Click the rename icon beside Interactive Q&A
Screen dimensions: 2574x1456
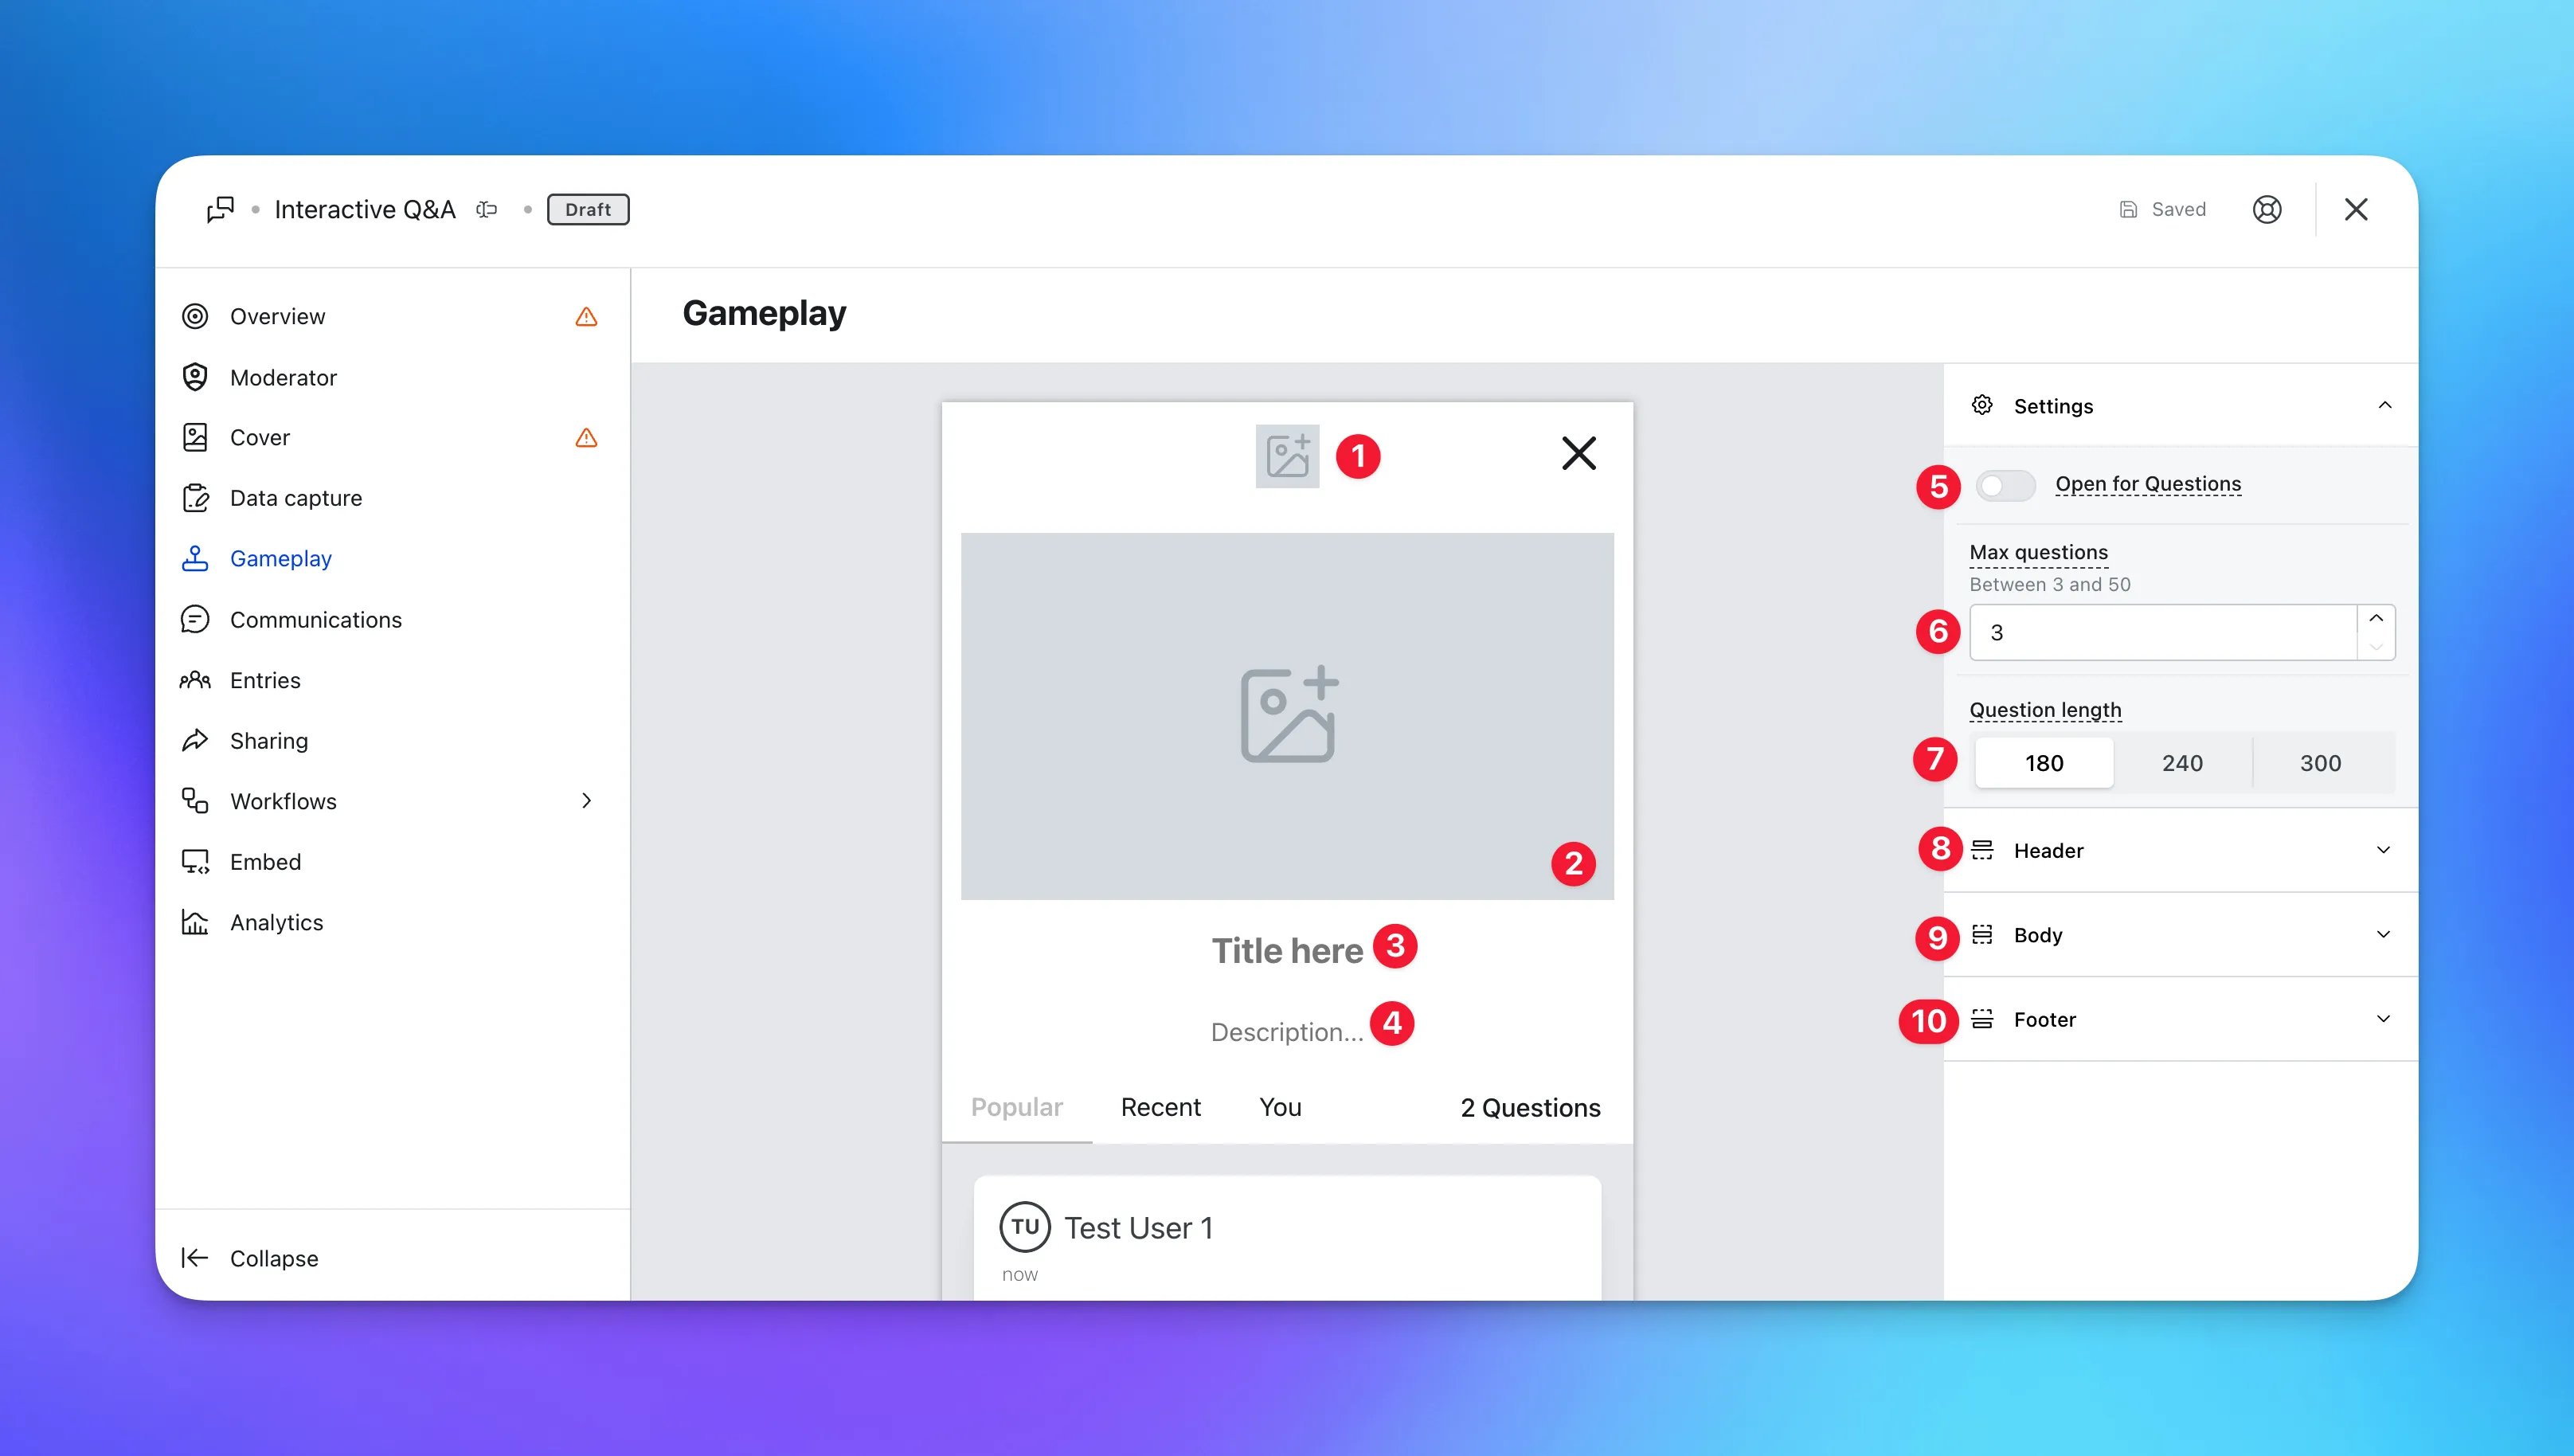tap(487, 210)
